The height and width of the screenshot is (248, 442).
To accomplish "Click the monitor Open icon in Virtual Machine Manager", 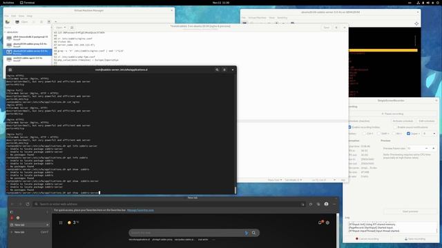I will pos(17,21).
